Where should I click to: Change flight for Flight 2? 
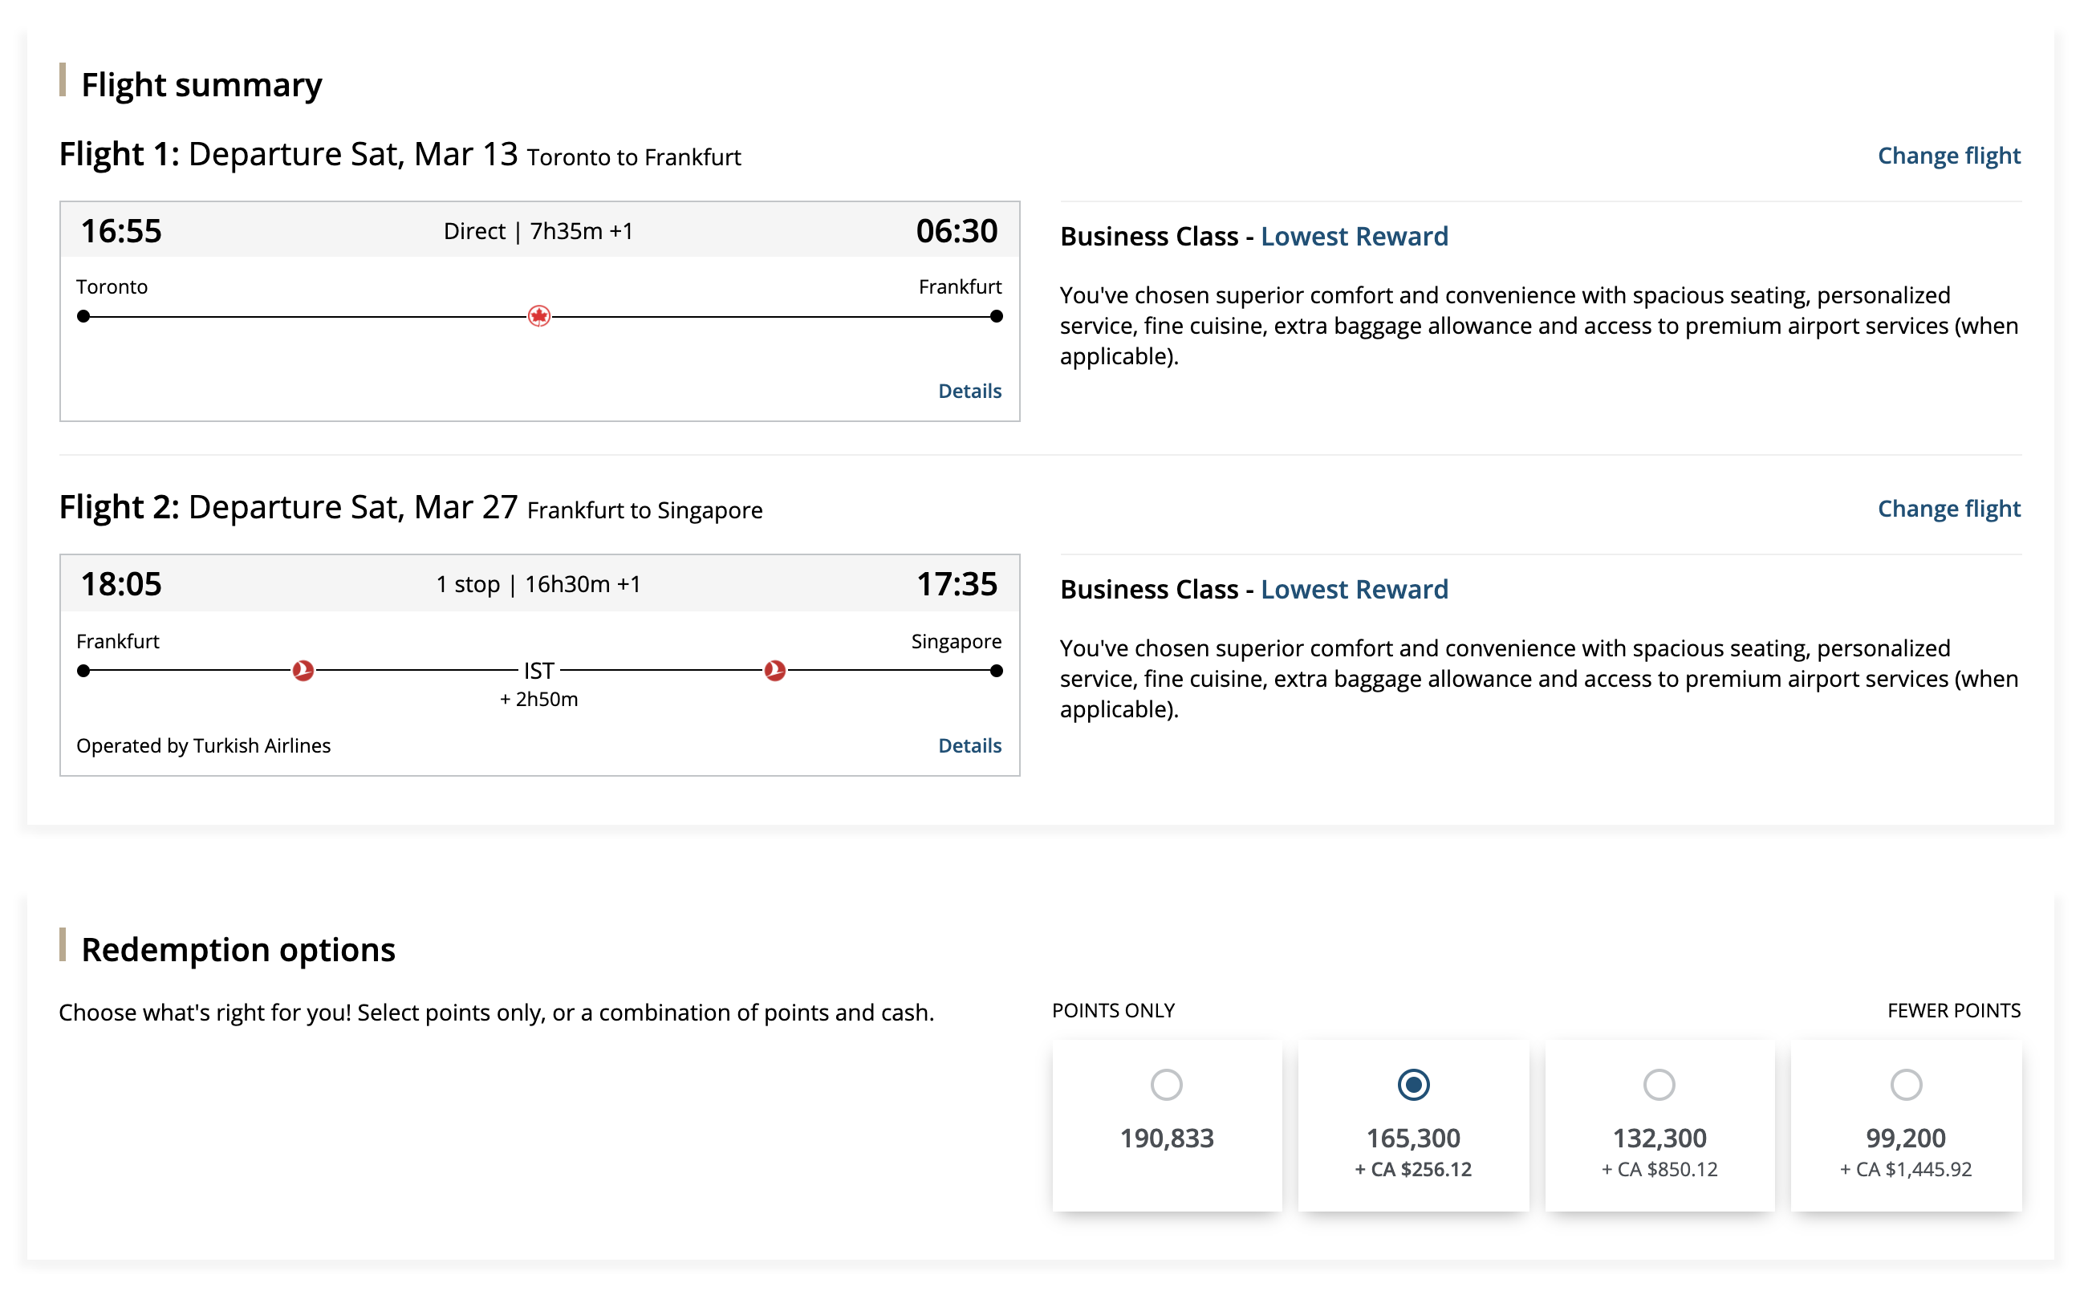(x=1948, y=509)
